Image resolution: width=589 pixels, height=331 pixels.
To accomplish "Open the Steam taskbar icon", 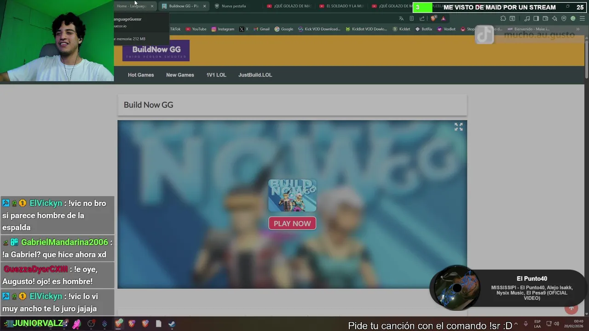I will click(172, 324).
